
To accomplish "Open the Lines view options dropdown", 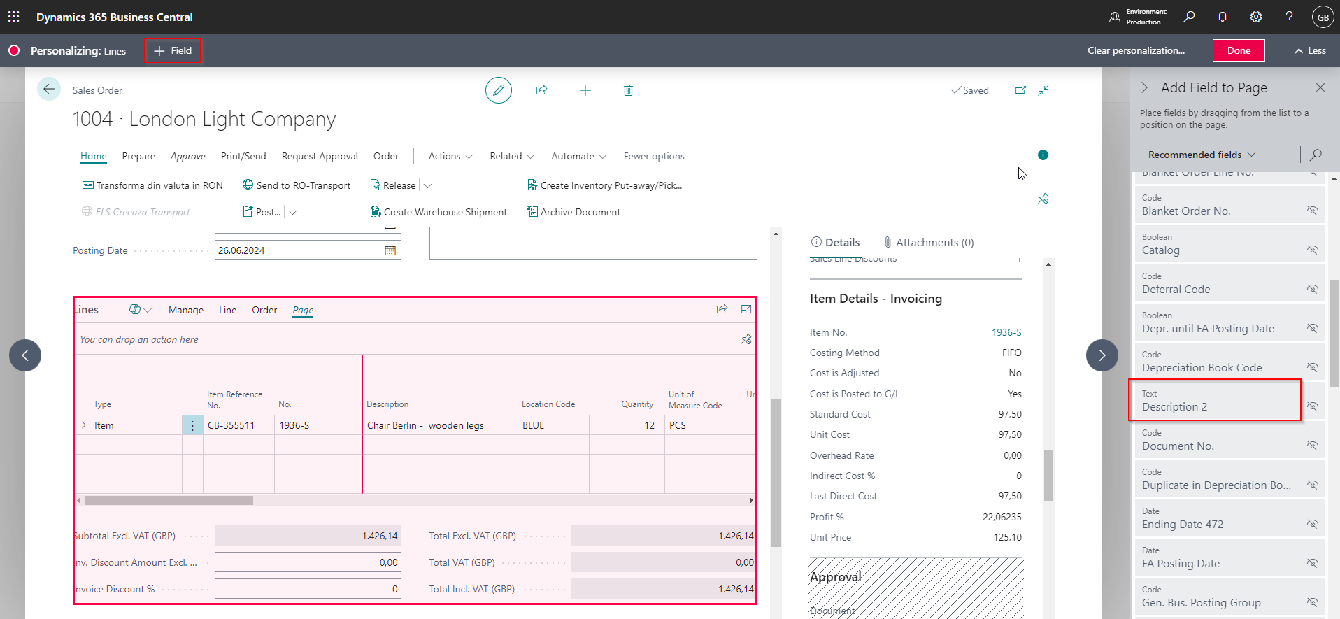I will (140, 310).
